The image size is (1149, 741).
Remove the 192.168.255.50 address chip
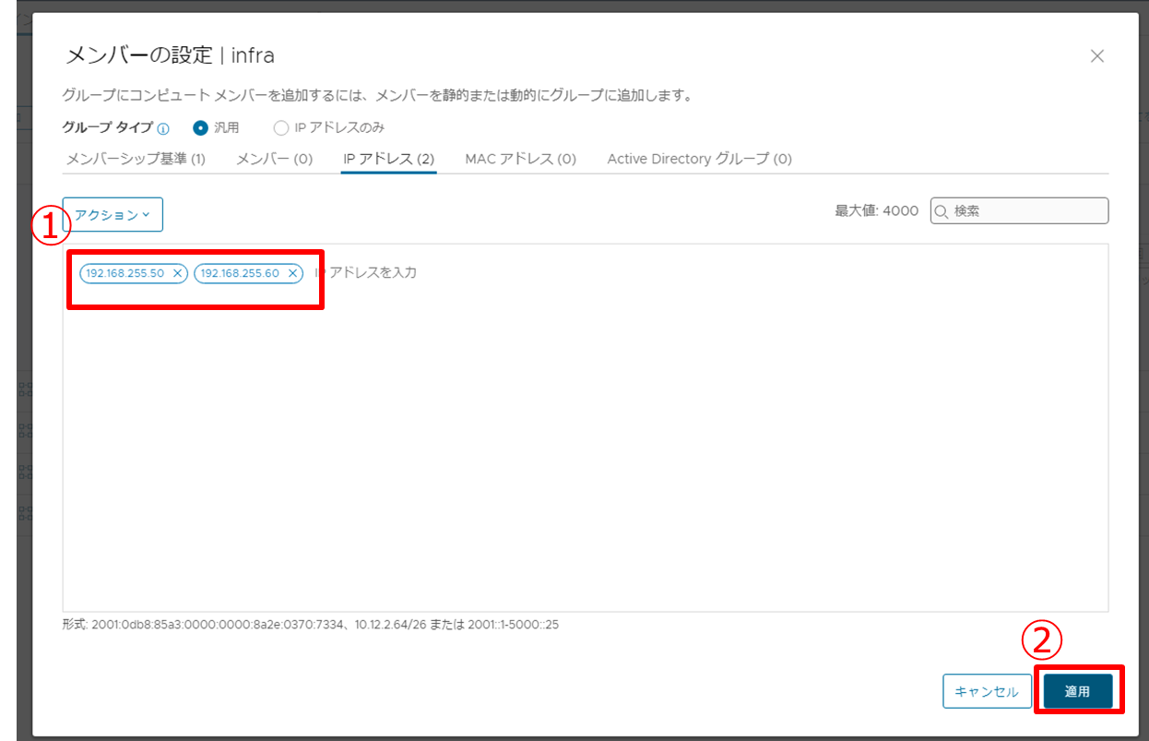[177, 273]
